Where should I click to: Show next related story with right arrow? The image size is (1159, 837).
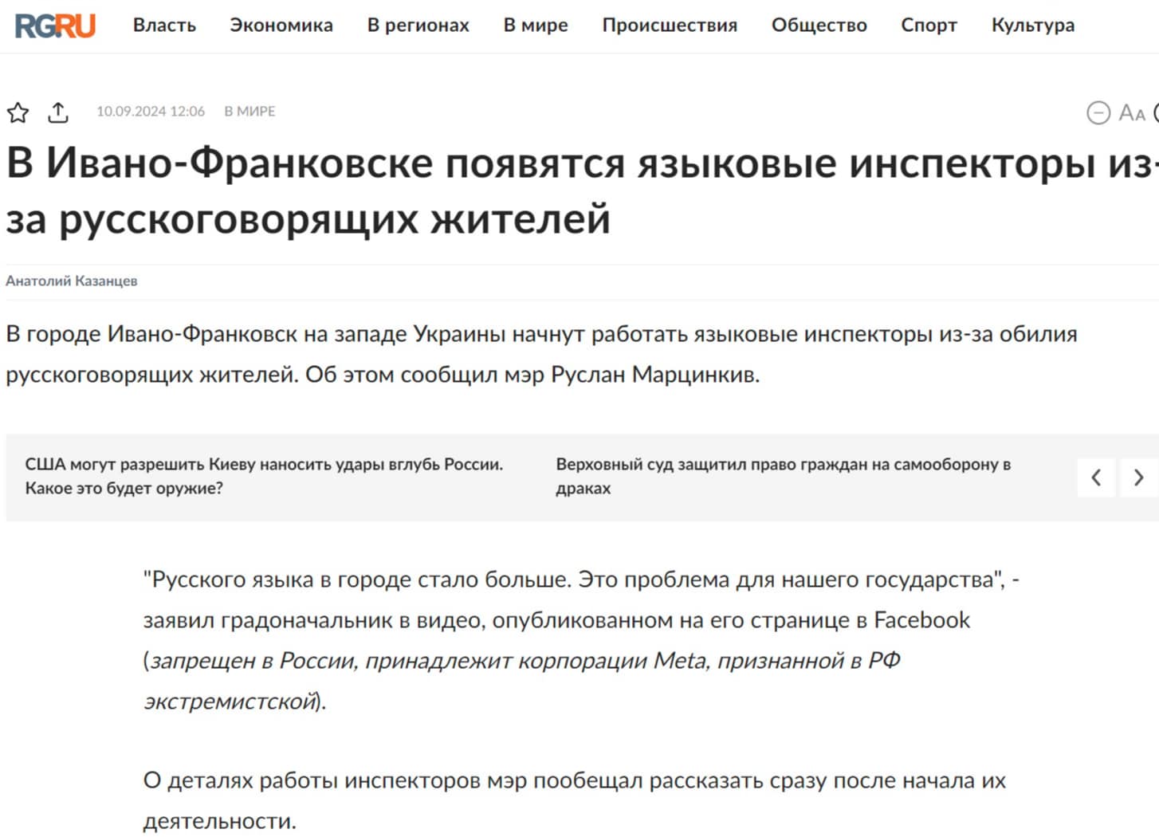[1138, 477]
